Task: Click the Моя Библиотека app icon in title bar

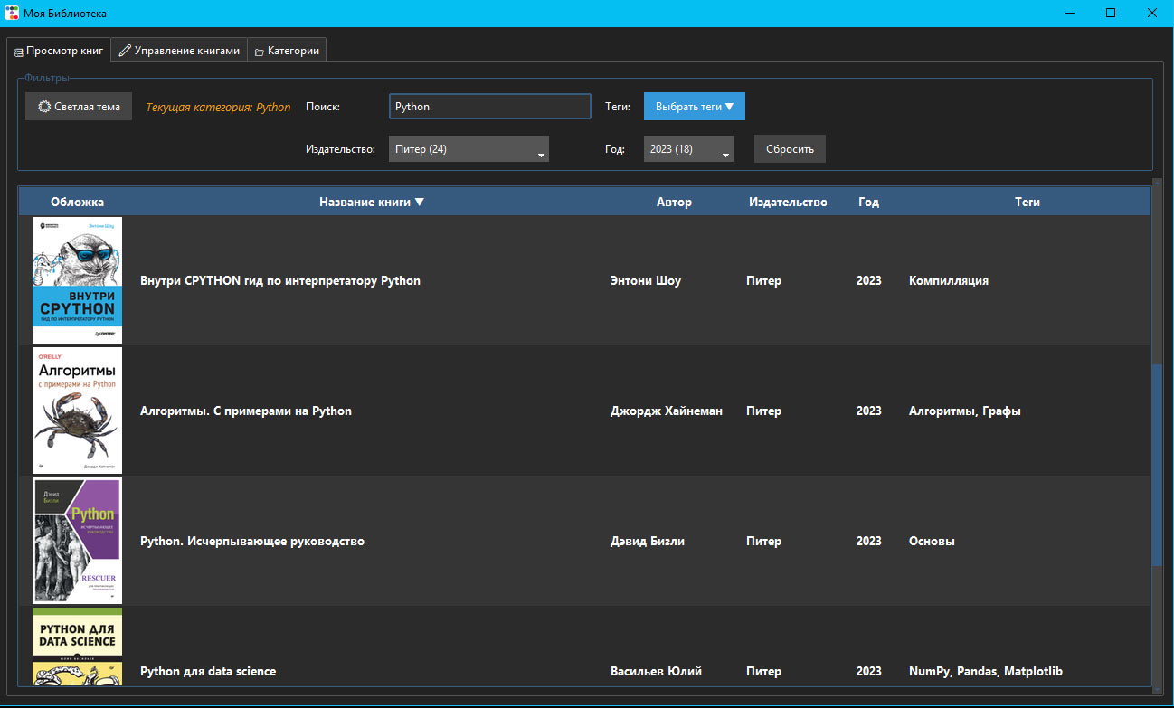Action: (x=12, y=13)
